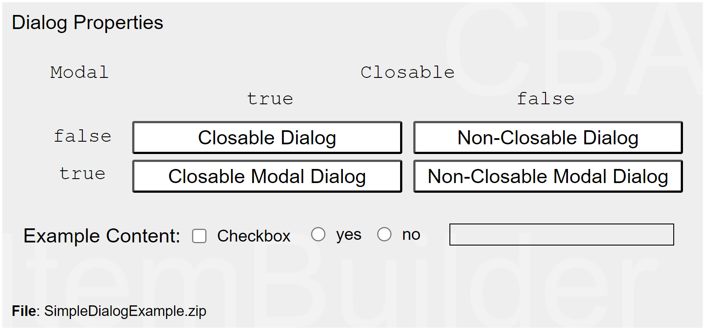The height and width of the screenshot is (330, 705).
Task: Click the false column header under Closable
Action: pyautogui.click(x=545, y=99)
